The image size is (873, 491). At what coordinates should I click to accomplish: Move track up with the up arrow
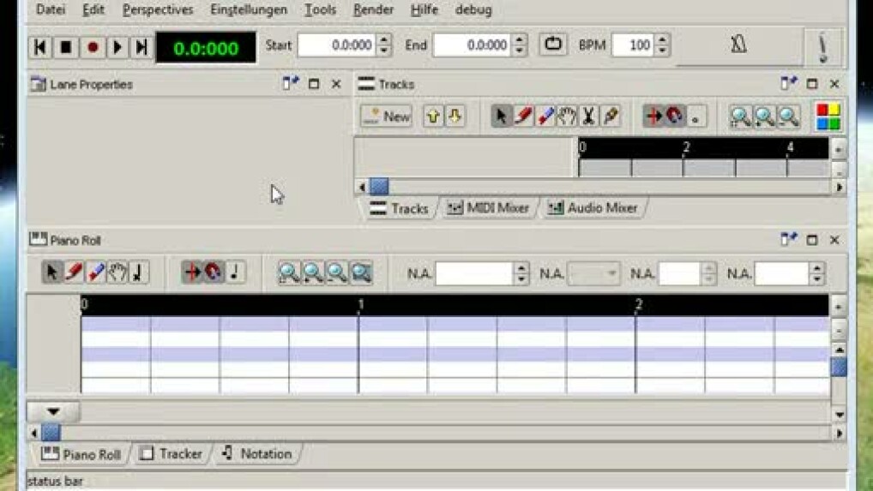[x=433, y=117]
